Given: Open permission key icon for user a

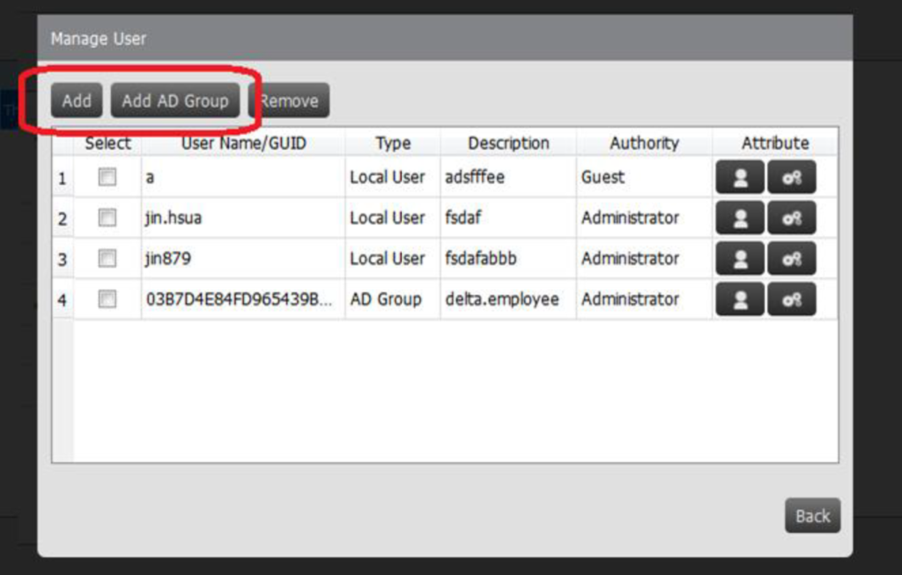Looking at the screenshot, I should (x=792, y=176).
